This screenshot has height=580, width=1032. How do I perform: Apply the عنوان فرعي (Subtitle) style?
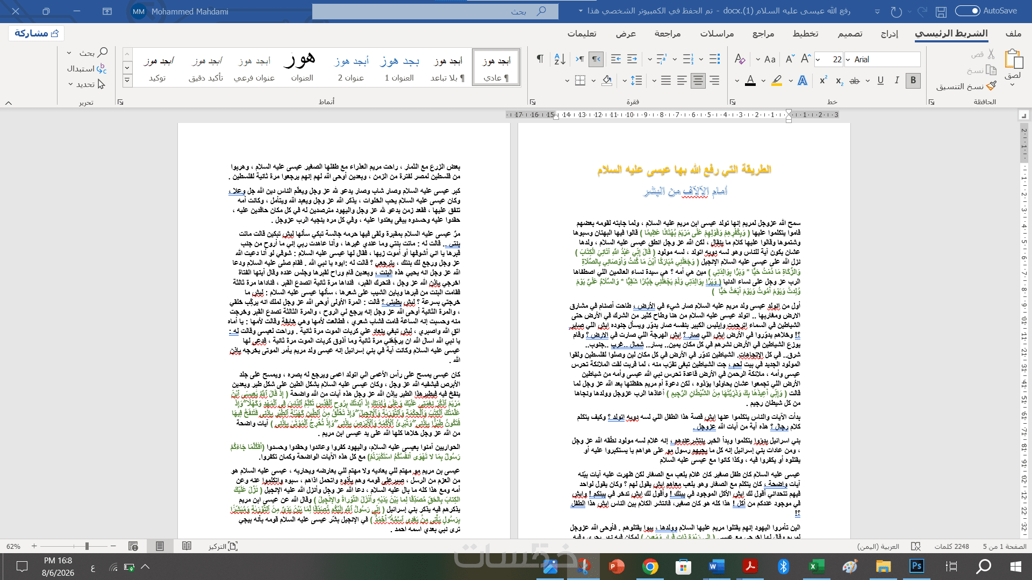coord(254,68)
